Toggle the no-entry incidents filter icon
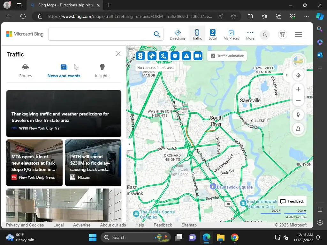This screenshot has height=245, width=327. 175,56
